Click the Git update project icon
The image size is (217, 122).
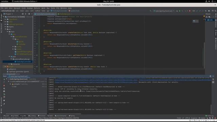point(197,11)
